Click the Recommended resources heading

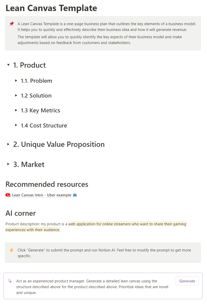[x=47, y=184]
